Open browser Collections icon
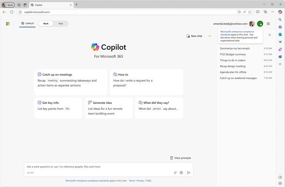 pyautogui.click(x=265, y=12)
